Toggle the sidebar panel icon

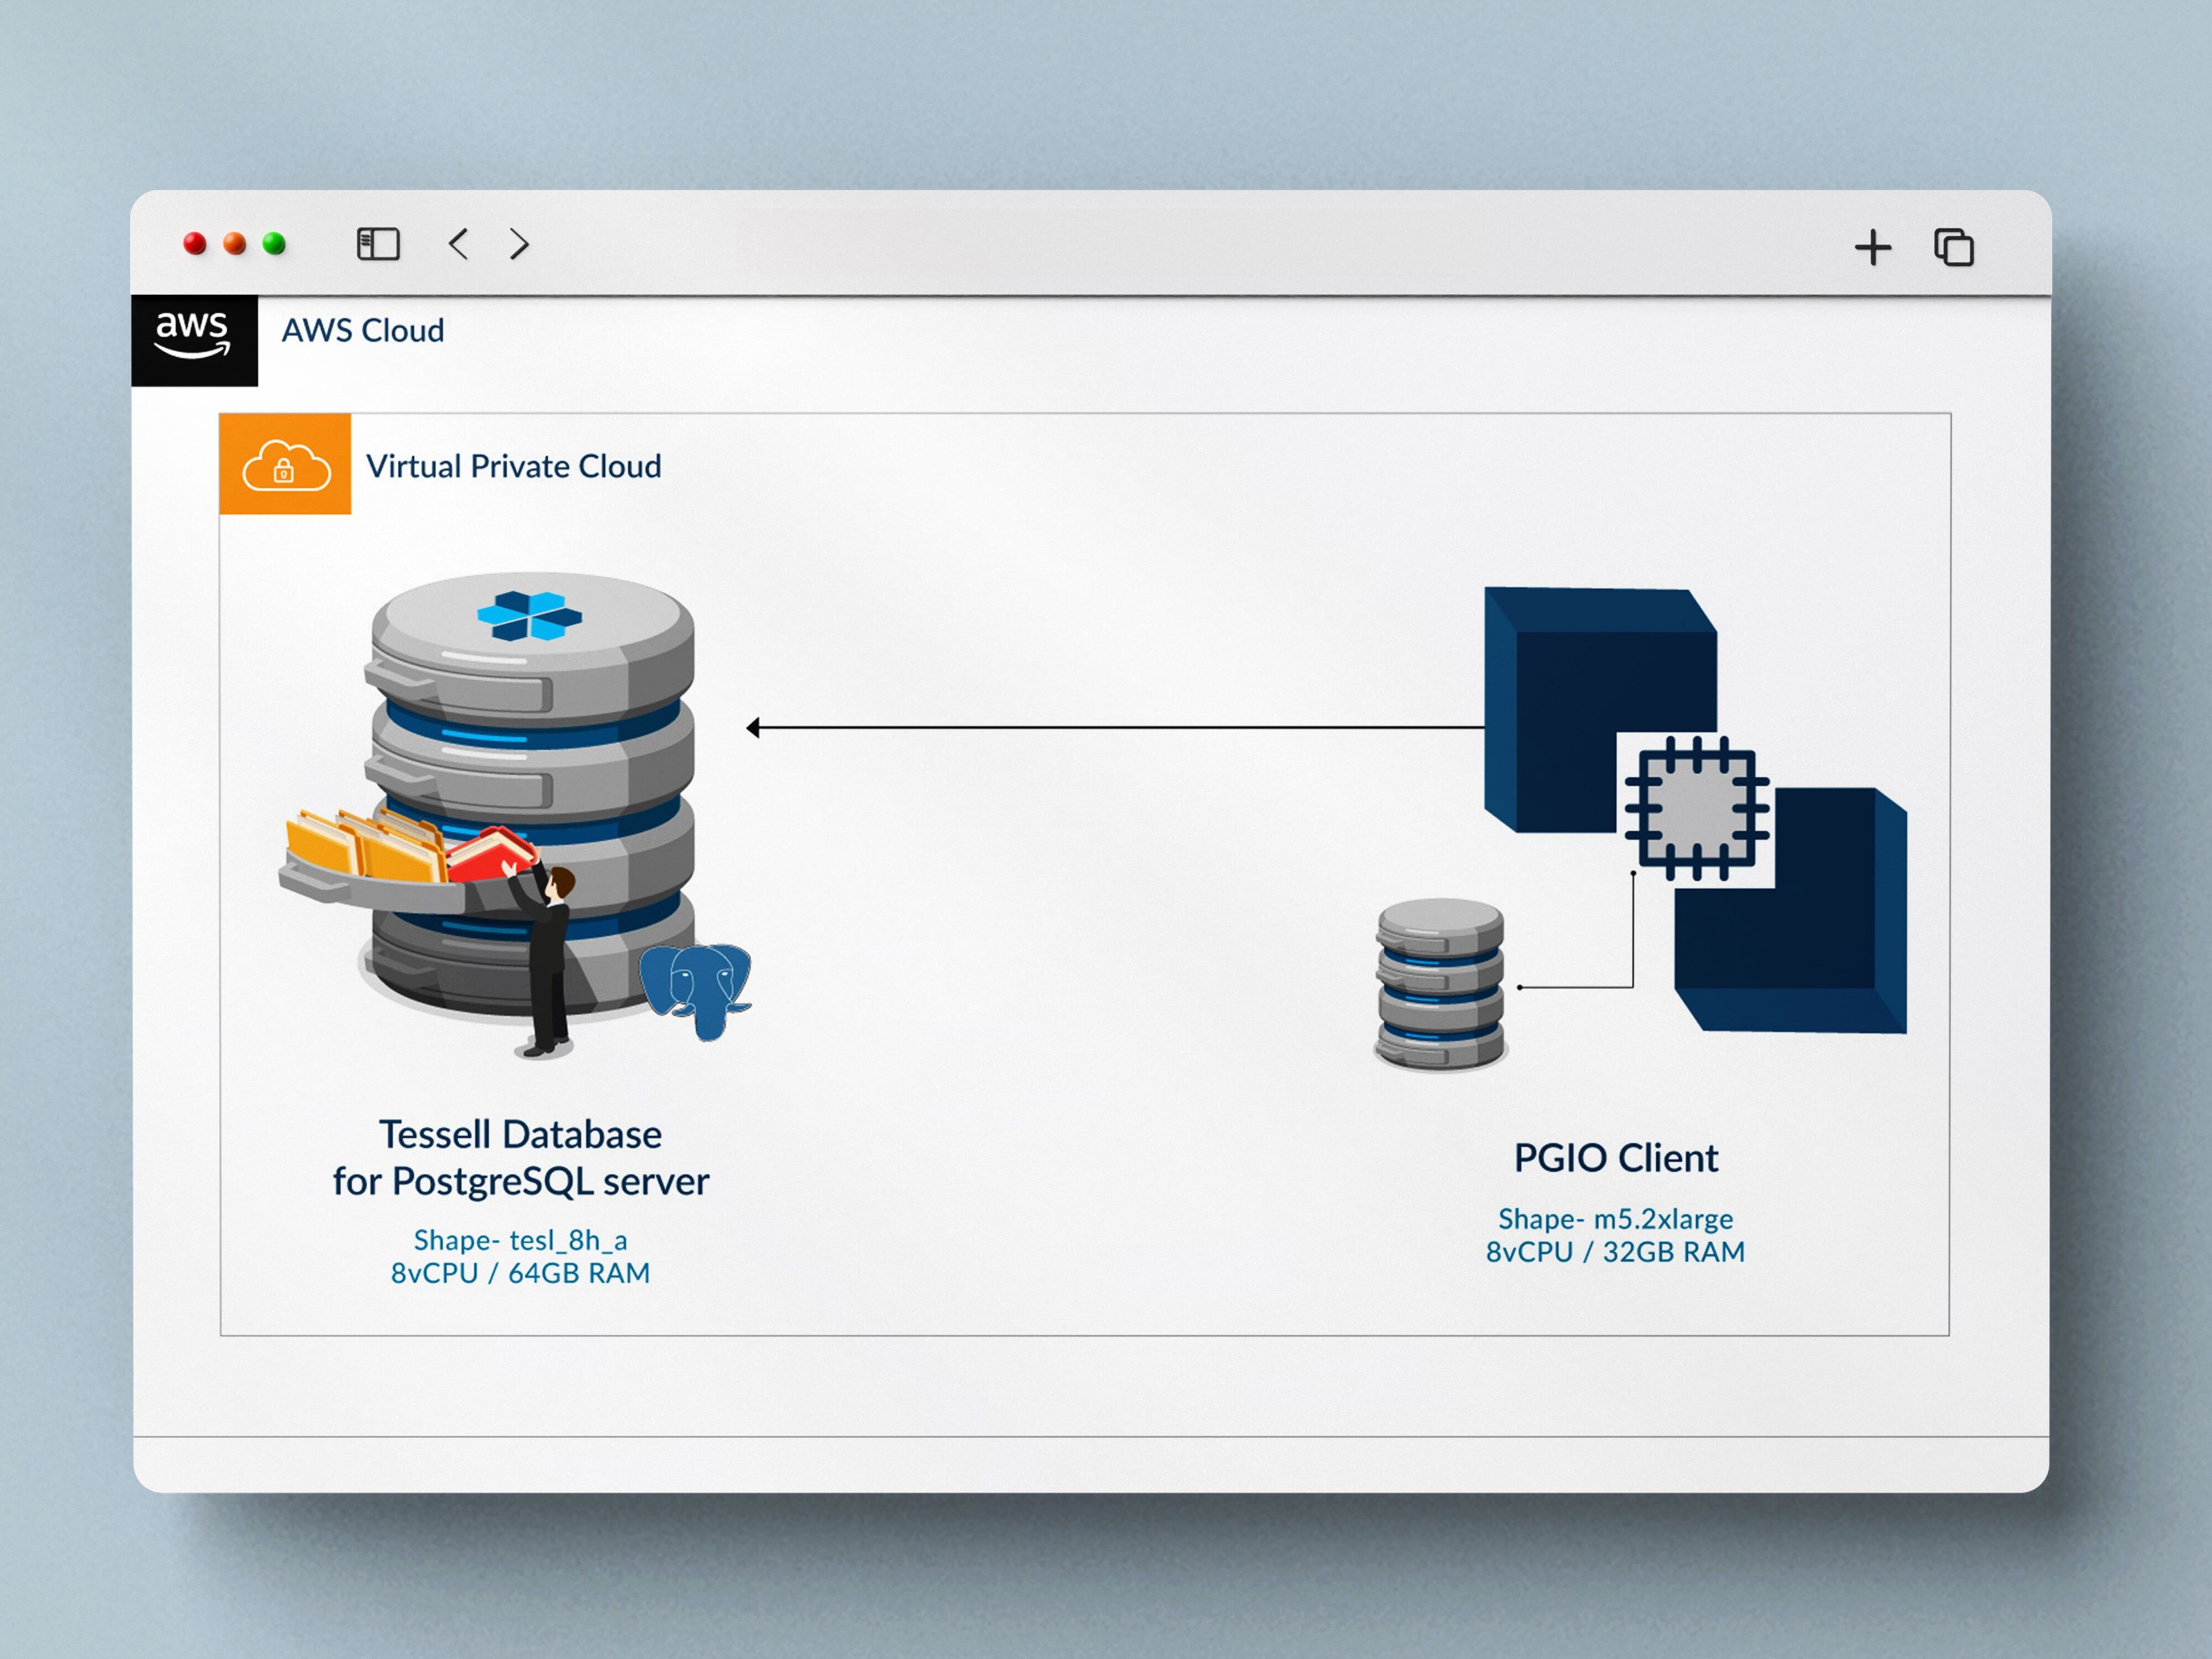(378, 244)
